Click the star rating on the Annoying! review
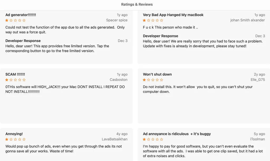Viewport: 270px width, 161px height. click(16, 139)
